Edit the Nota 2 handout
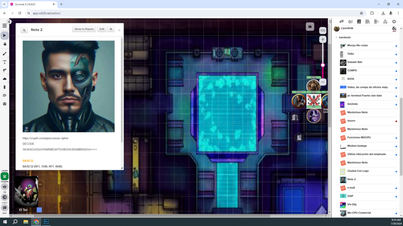403x226 pixels. [102, 29]
